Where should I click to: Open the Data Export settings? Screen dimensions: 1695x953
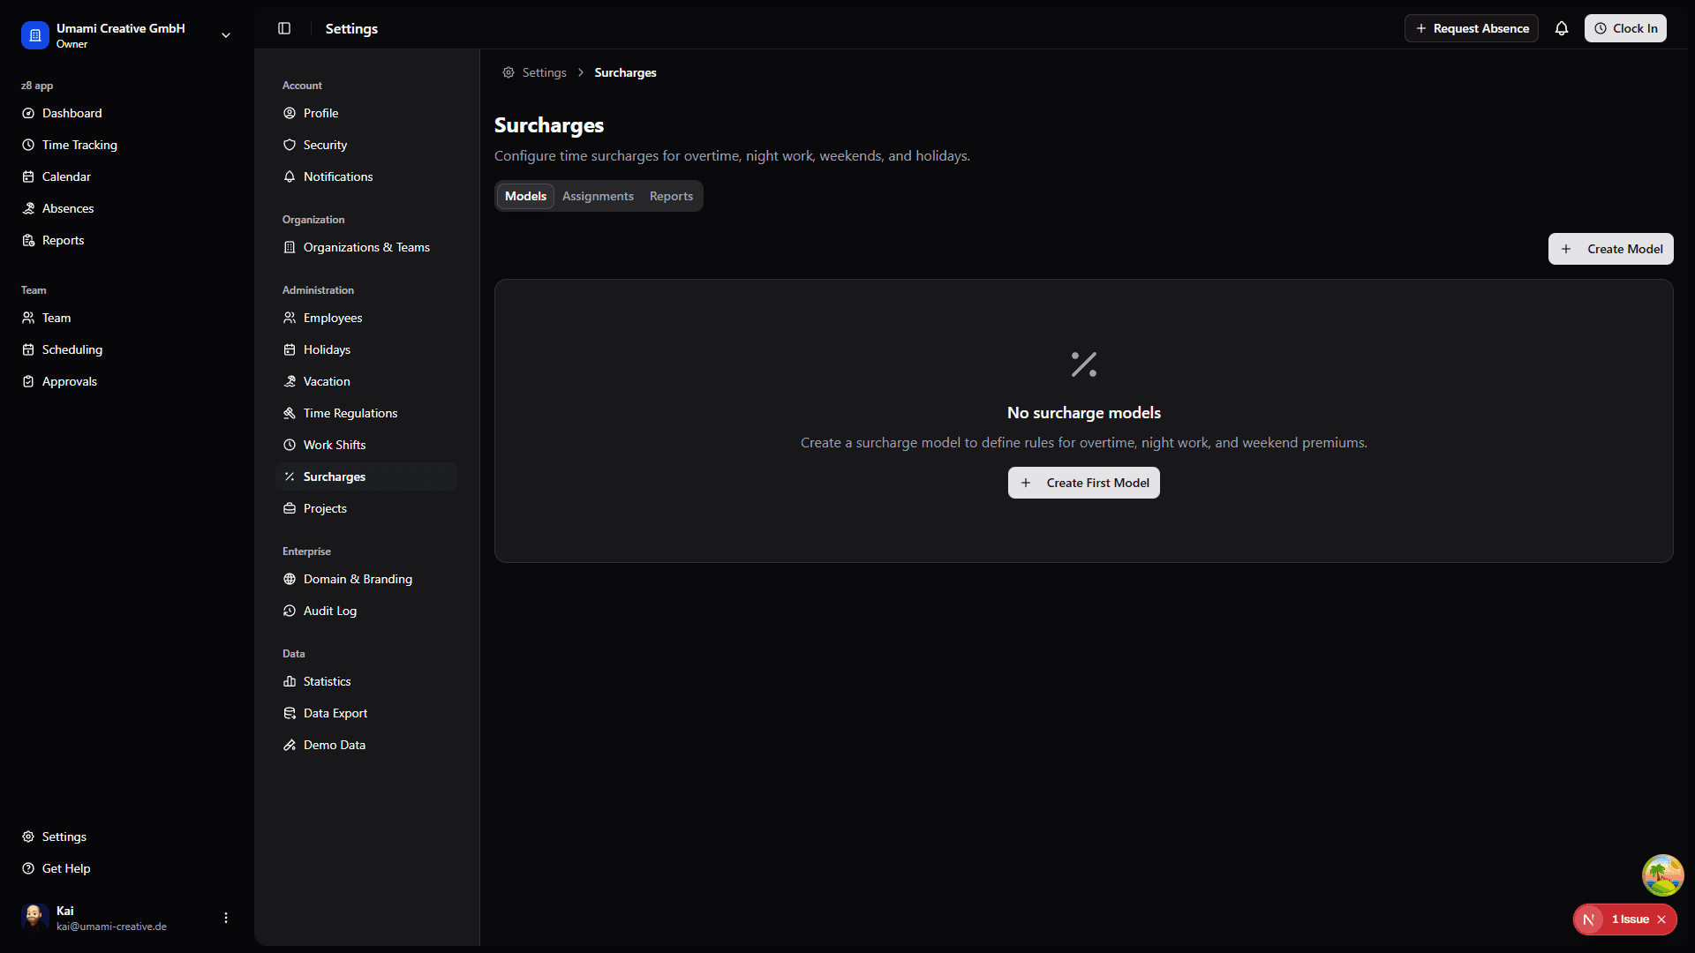[x=335, y=713]
